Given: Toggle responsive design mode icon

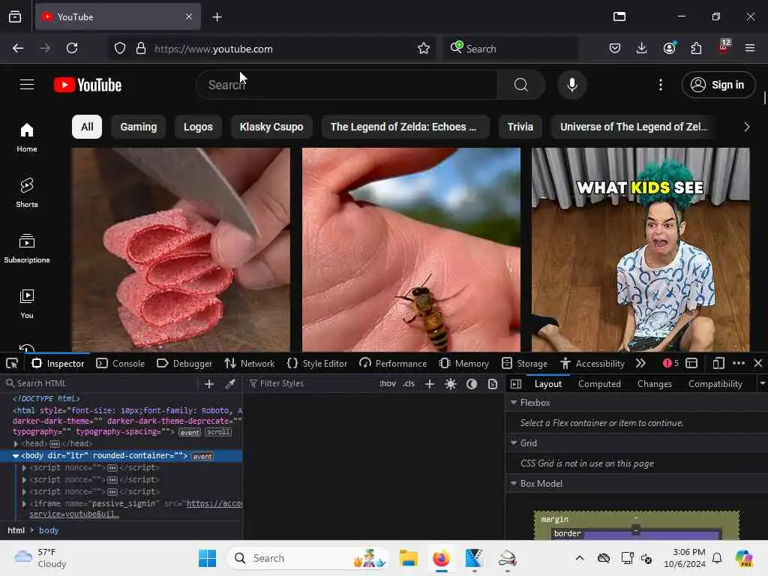Looking at the screenshot, I should click(x=718, y=364).
